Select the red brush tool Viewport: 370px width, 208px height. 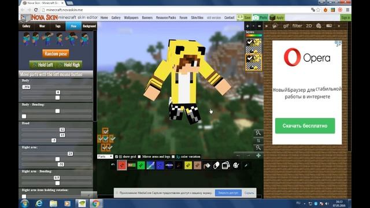tap(122, 165)
